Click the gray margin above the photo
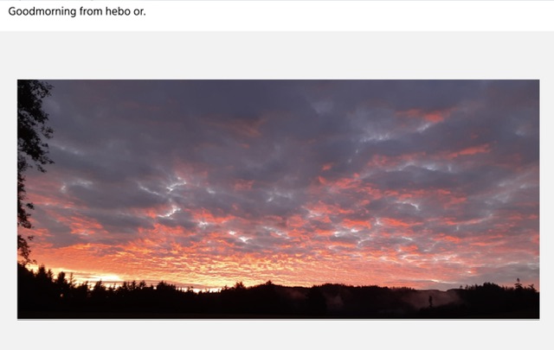Viewport: 554px width, 350px height. [x=277, y=54]
